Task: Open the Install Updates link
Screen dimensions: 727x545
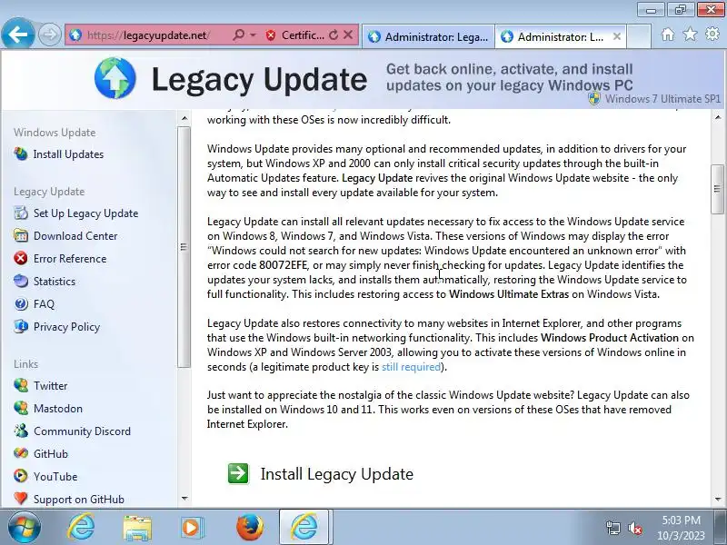Action: tap(68, 154)
